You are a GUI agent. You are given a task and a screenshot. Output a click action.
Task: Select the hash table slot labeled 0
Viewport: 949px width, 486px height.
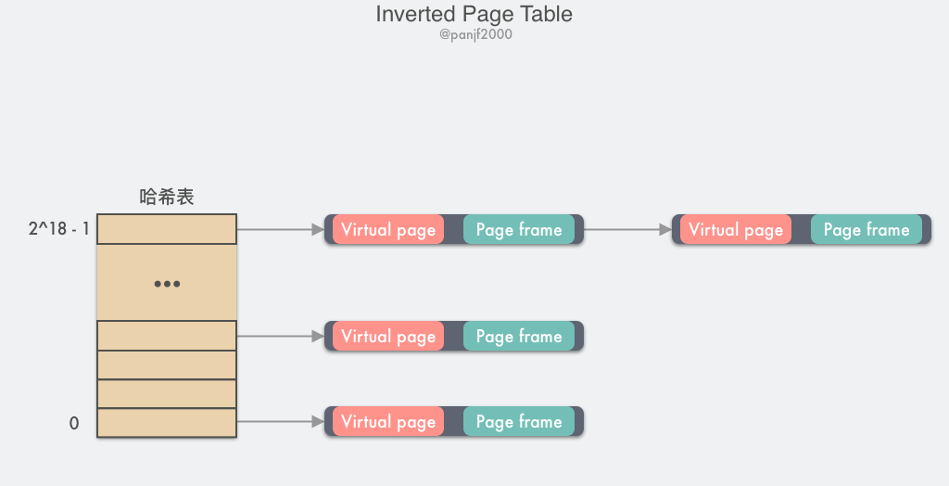[x=167, y=422]
